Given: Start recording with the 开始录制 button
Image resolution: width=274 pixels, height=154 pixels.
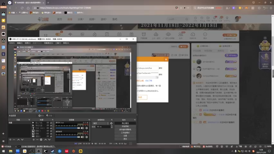Looking at the screenshot, I should coord(125,126).
